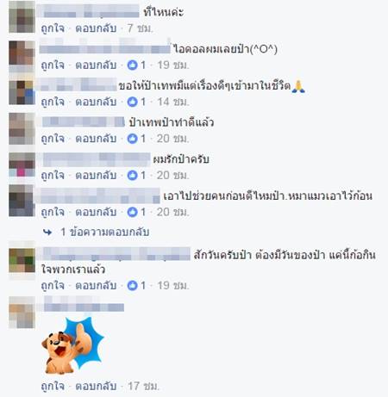Click ตอบกลับ under the dog sticker comment
The width and height of the screenshot is (388, 397).
click(96, 386)
